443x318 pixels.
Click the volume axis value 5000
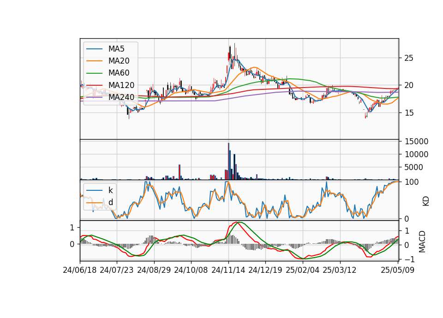point(414,167)
